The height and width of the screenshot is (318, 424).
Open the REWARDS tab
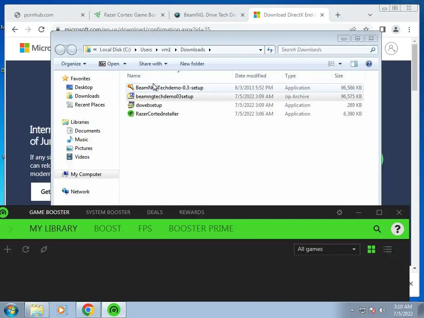pos(192,212)
